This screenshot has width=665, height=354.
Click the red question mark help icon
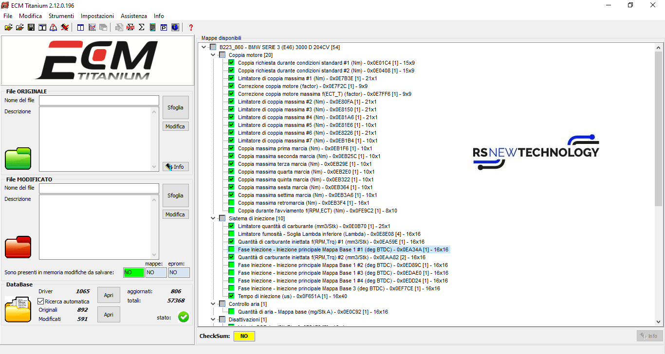coord(191,28)
